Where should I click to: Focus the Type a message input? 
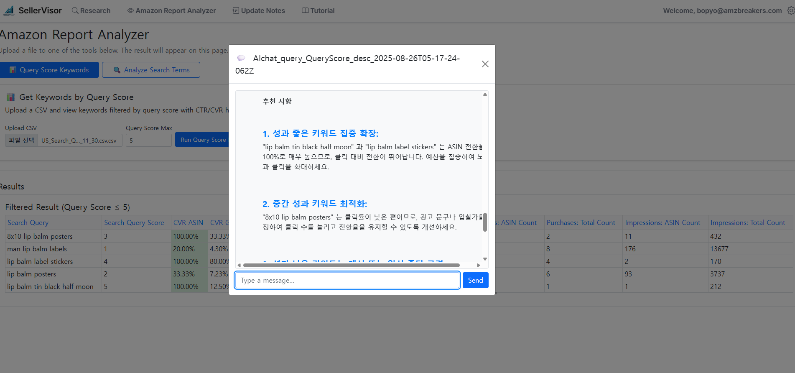[x=347, y=280]
